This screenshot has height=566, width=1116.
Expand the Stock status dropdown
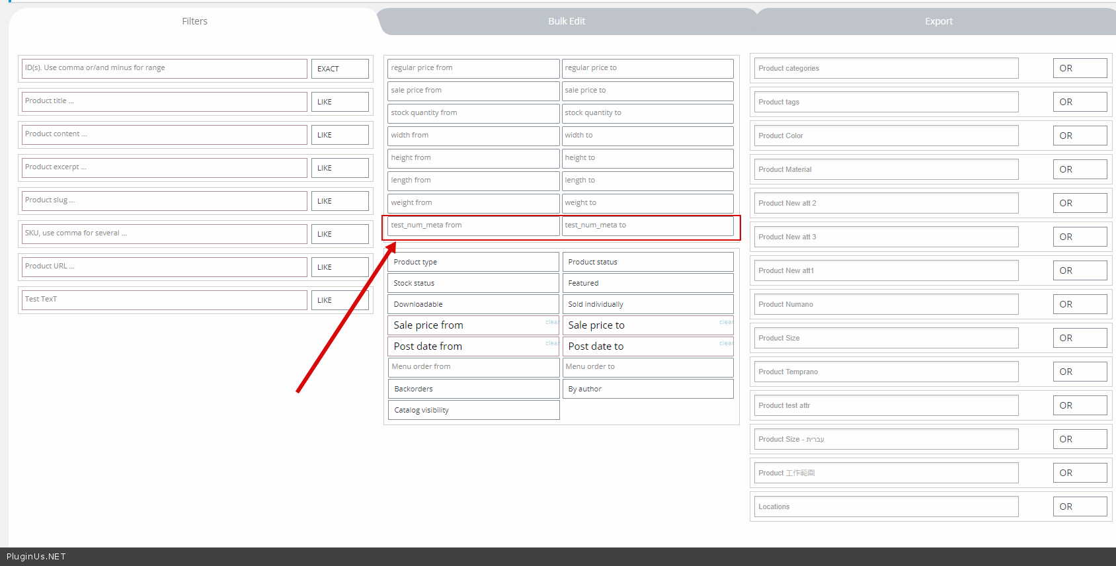[473, 283]
